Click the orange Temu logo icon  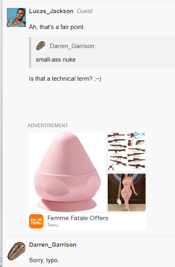[36, 221]
